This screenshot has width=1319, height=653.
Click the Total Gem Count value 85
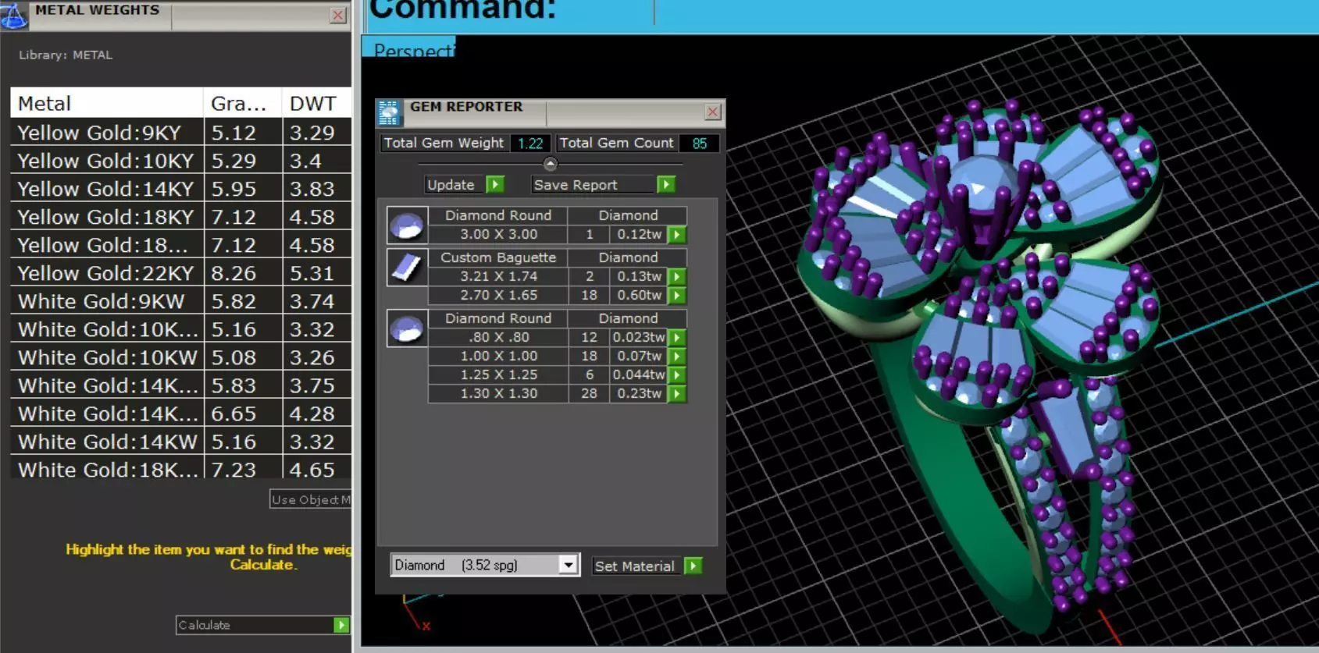tap(699, 144)
